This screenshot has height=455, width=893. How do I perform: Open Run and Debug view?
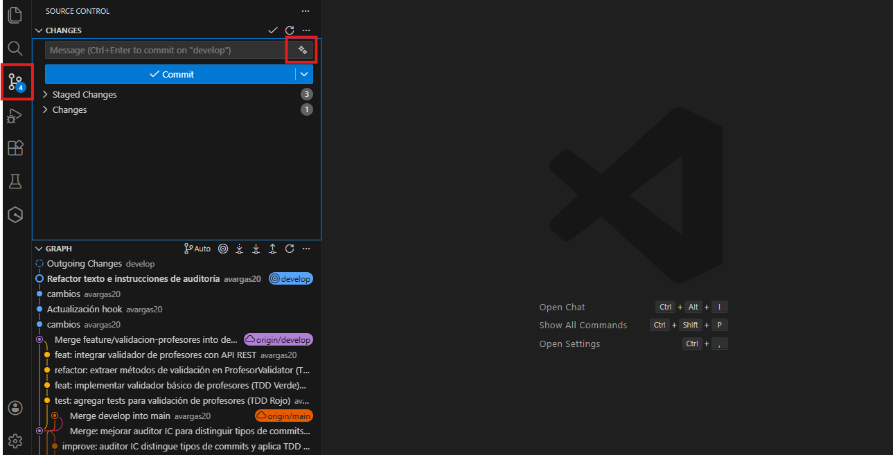(x=15, y=116)
